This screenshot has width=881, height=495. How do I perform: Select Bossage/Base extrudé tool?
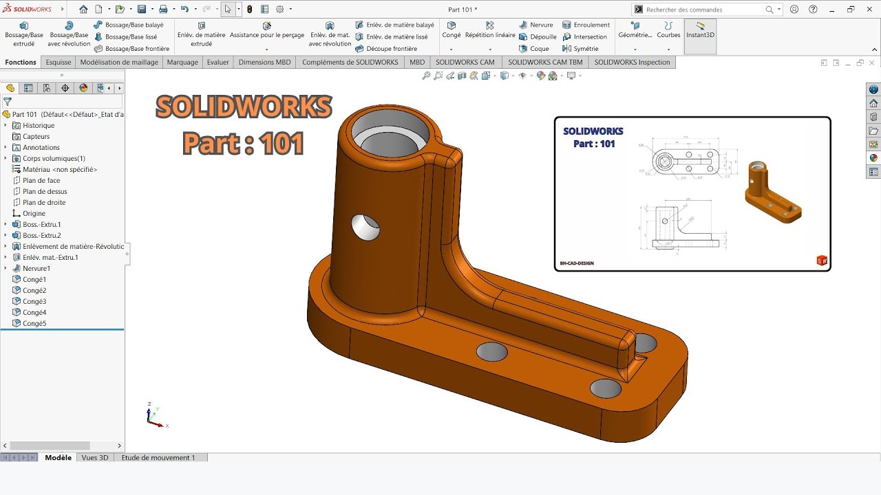coord(24,34)
